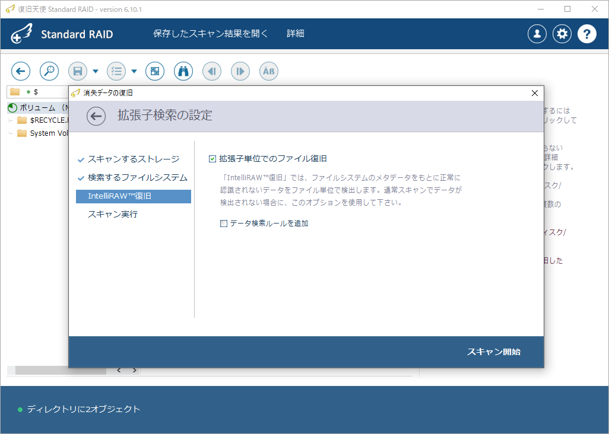Open 保存したスキャン結果を開く menu
Screen dimensions: 609x434
click(211, 34)
